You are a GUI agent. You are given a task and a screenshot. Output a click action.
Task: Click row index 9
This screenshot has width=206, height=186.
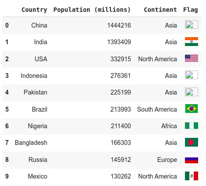coord(7,176)
